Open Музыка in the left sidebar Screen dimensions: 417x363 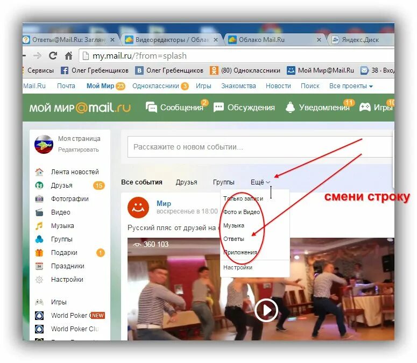pos(54,226)
